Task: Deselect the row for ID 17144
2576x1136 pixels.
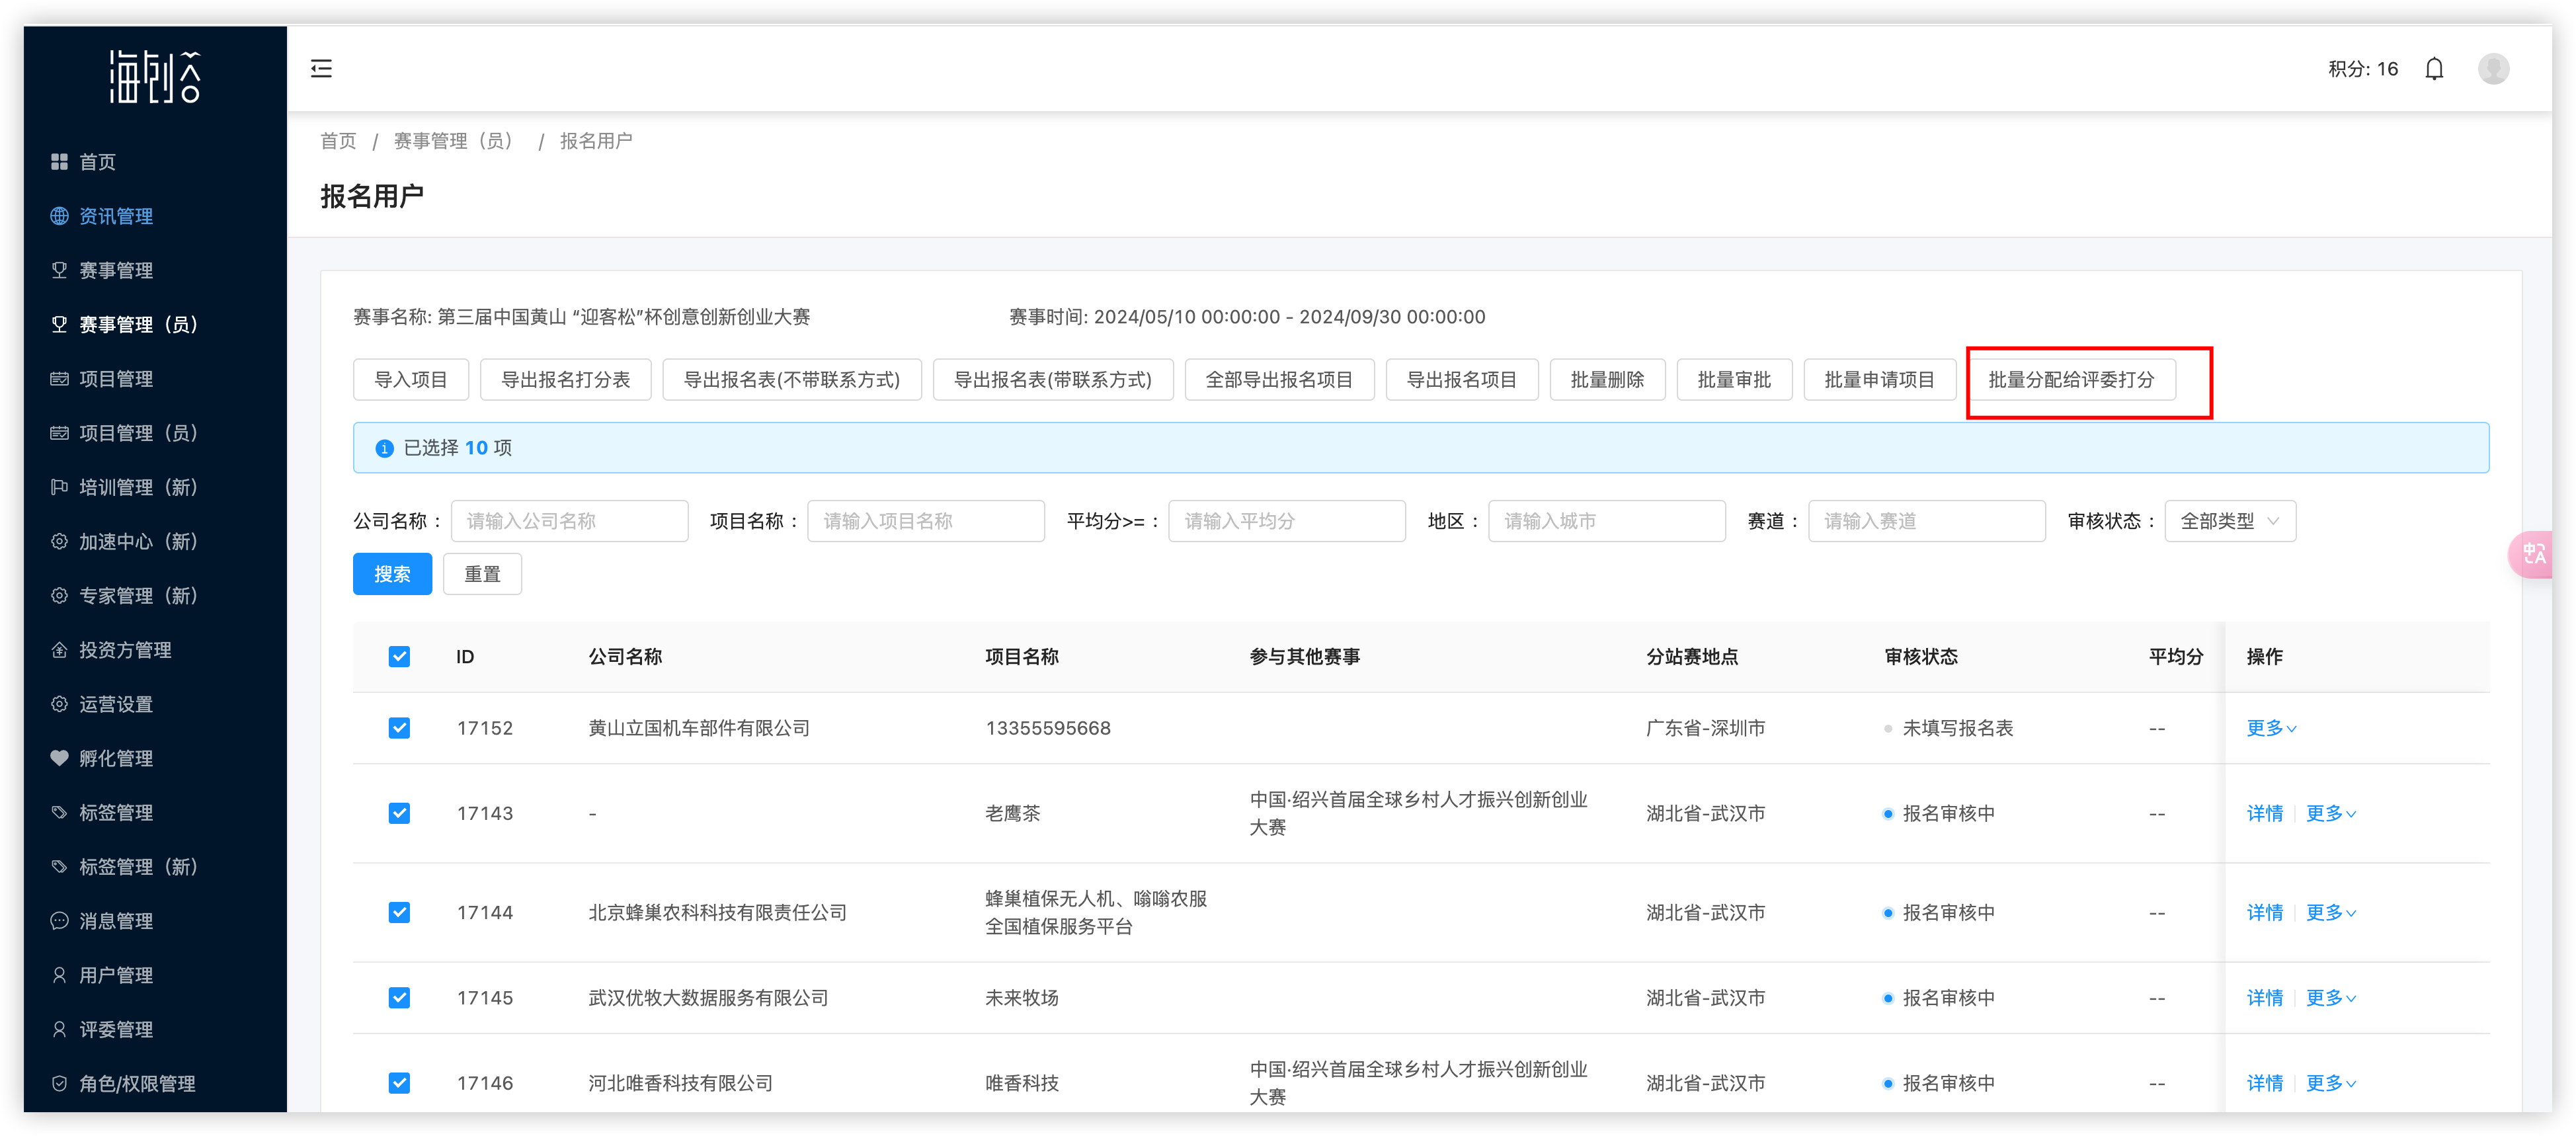Action: (x=399, y=913)
